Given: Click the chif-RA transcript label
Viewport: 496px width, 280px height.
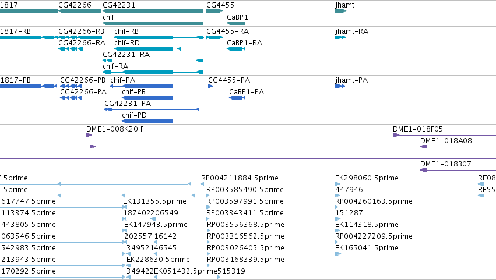Looking at the screenshot, I should [115, 66].
